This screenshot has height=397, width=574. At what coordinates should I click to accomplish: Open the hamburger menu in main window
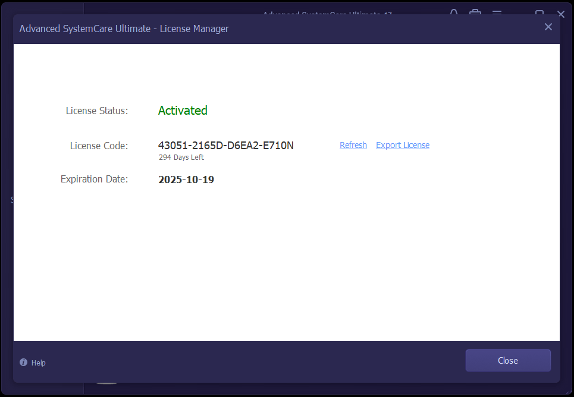[x=497, y=12]
